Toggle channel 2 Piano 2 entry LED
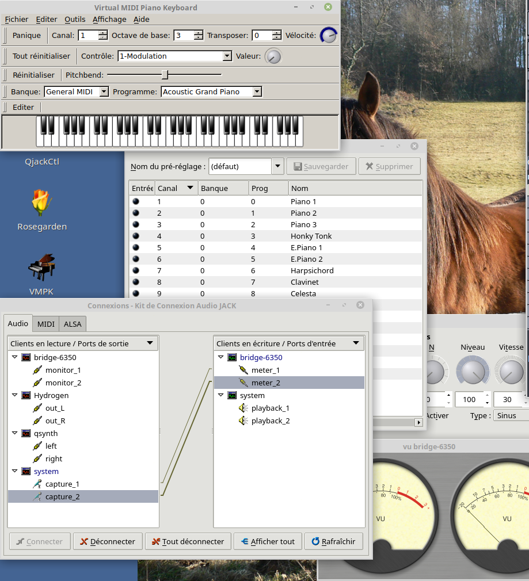 click(x=136, y=213)
